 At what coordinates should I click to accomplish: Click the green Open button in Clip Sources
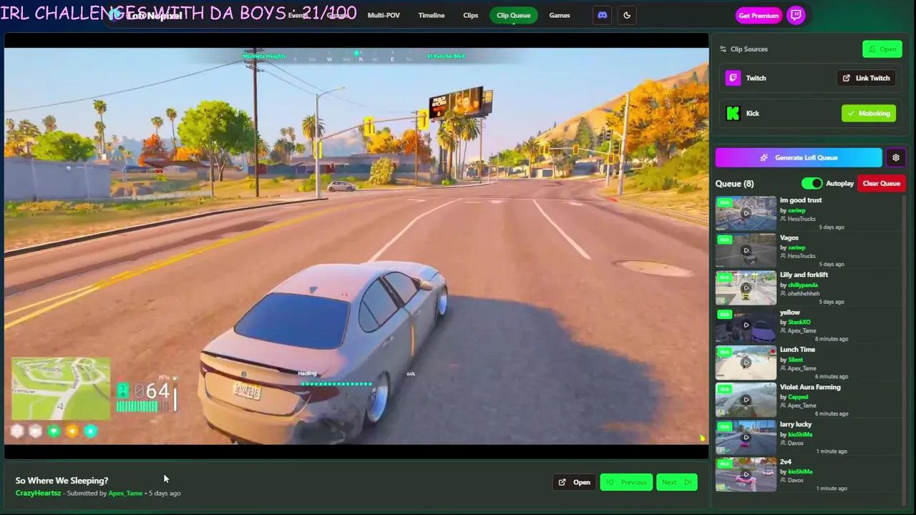pyautogui.click(x=882, y=49)
